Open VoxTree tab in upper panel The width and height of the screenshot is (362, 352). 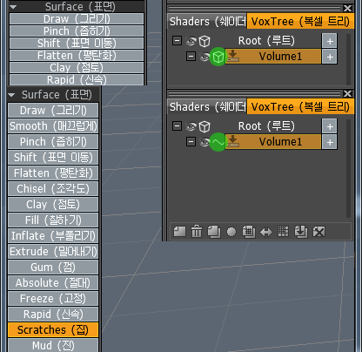point(300,21)
